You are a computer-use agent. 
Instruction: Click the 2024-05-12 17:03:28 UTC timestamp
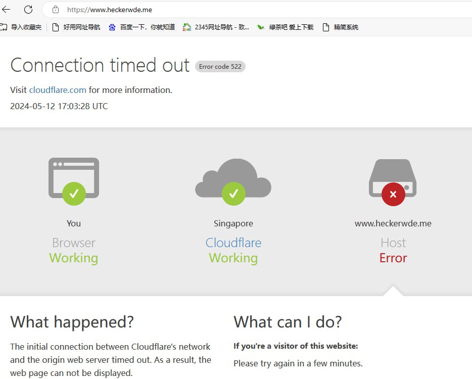click(59, 106)
